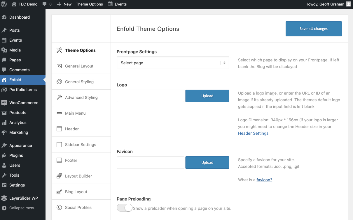Click the Logo Upload button

(x=207, y=96)
